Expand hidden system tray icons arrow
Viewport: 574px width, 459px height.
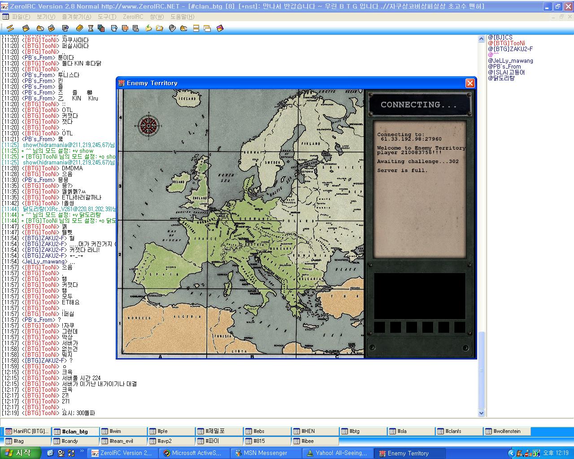click(x=512, y=453)
